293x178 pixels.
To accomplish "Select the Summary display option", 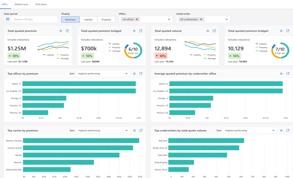I will 70,19.
